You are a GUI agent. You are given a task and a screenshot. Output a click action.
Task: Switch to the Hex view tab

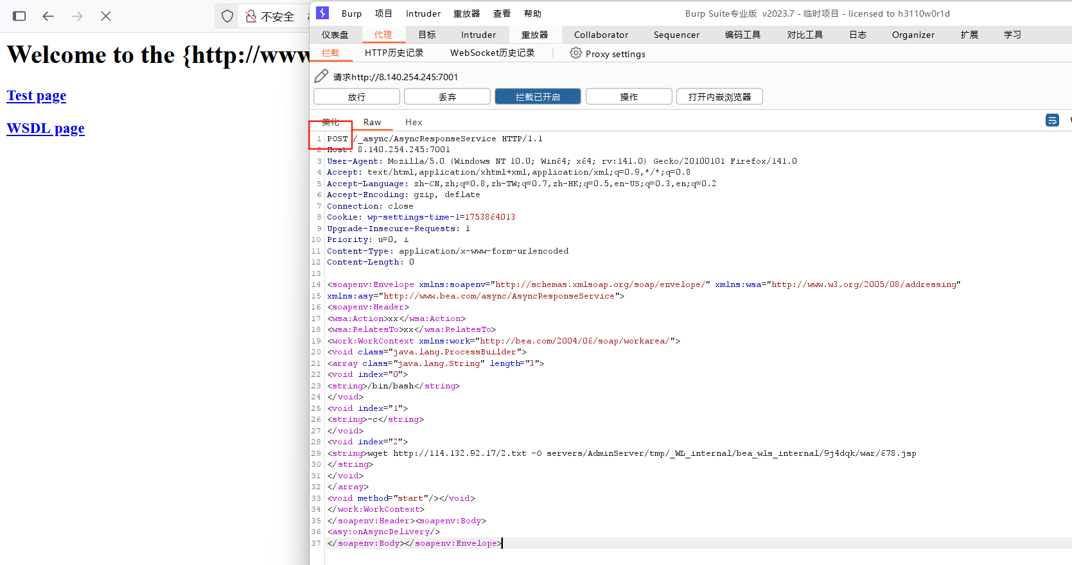[x=414, y=122]
